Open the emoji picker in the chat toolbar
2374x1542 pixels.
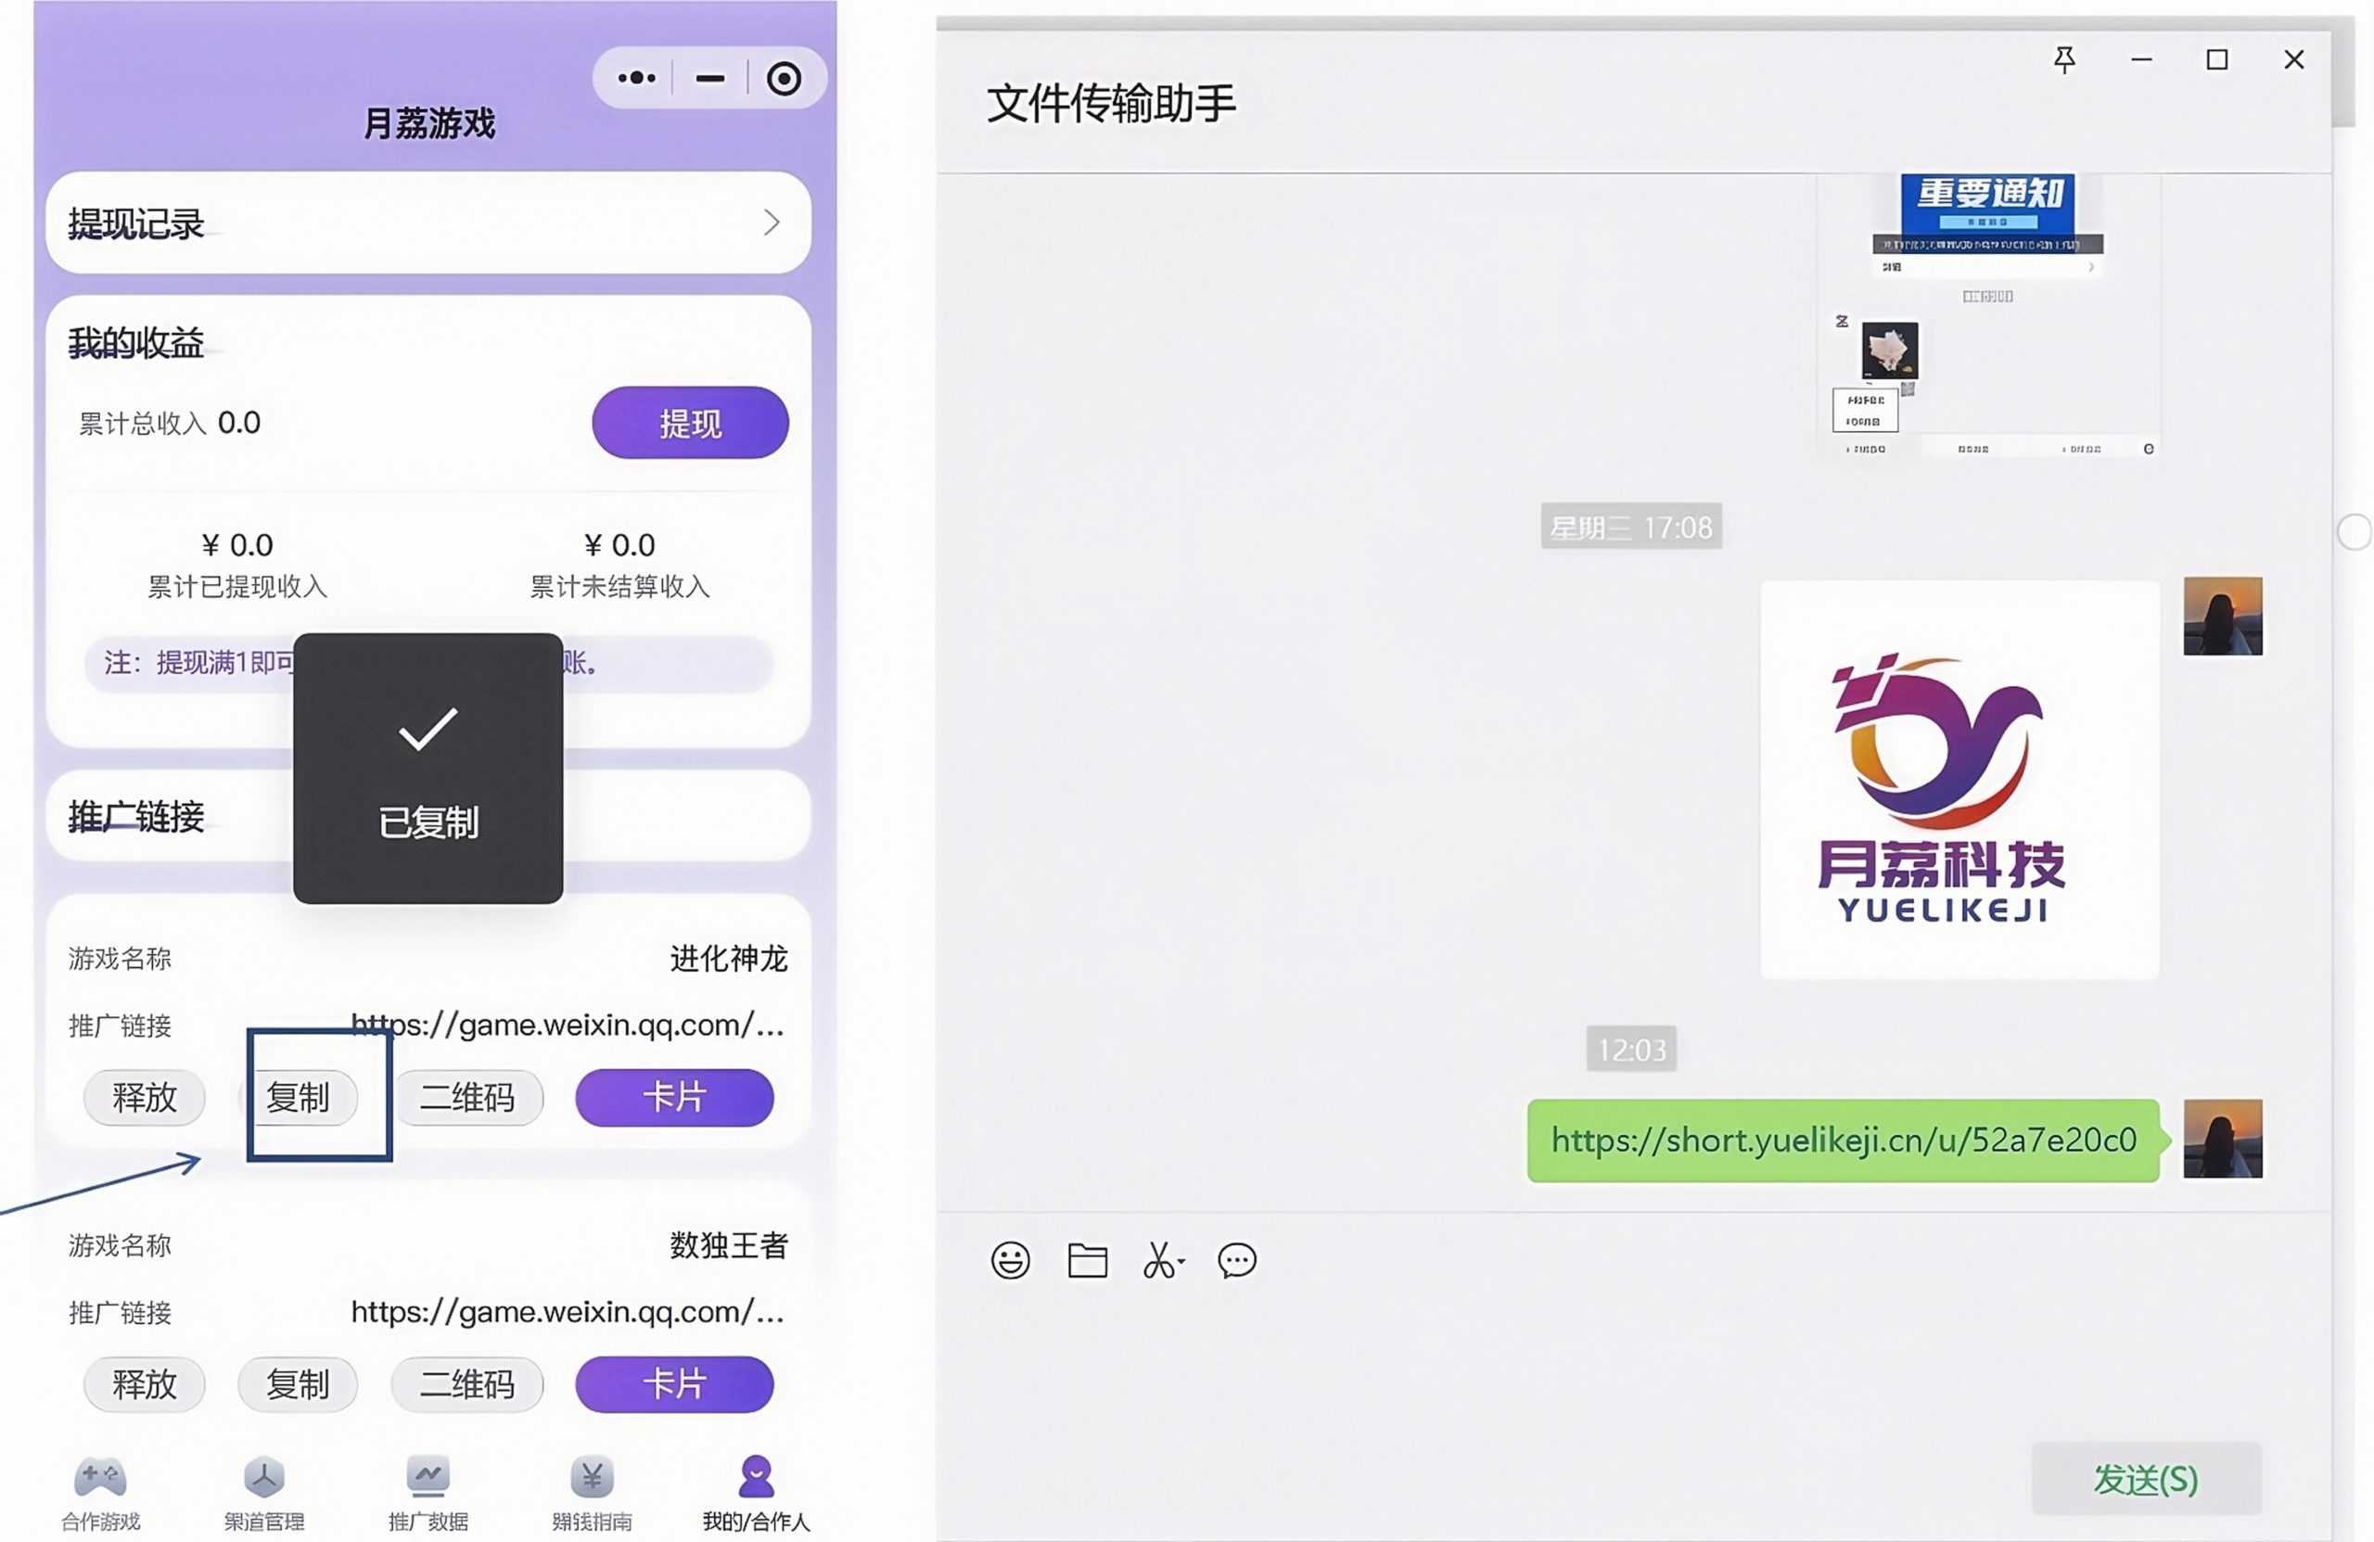click(x=1010, y=1260)
